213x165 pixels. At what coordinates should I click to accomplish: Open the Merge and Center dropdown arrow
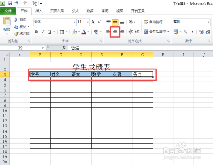168,32
